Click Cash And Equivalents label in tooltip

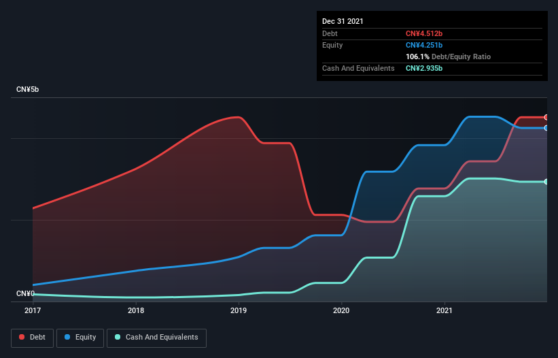(358, 68)
